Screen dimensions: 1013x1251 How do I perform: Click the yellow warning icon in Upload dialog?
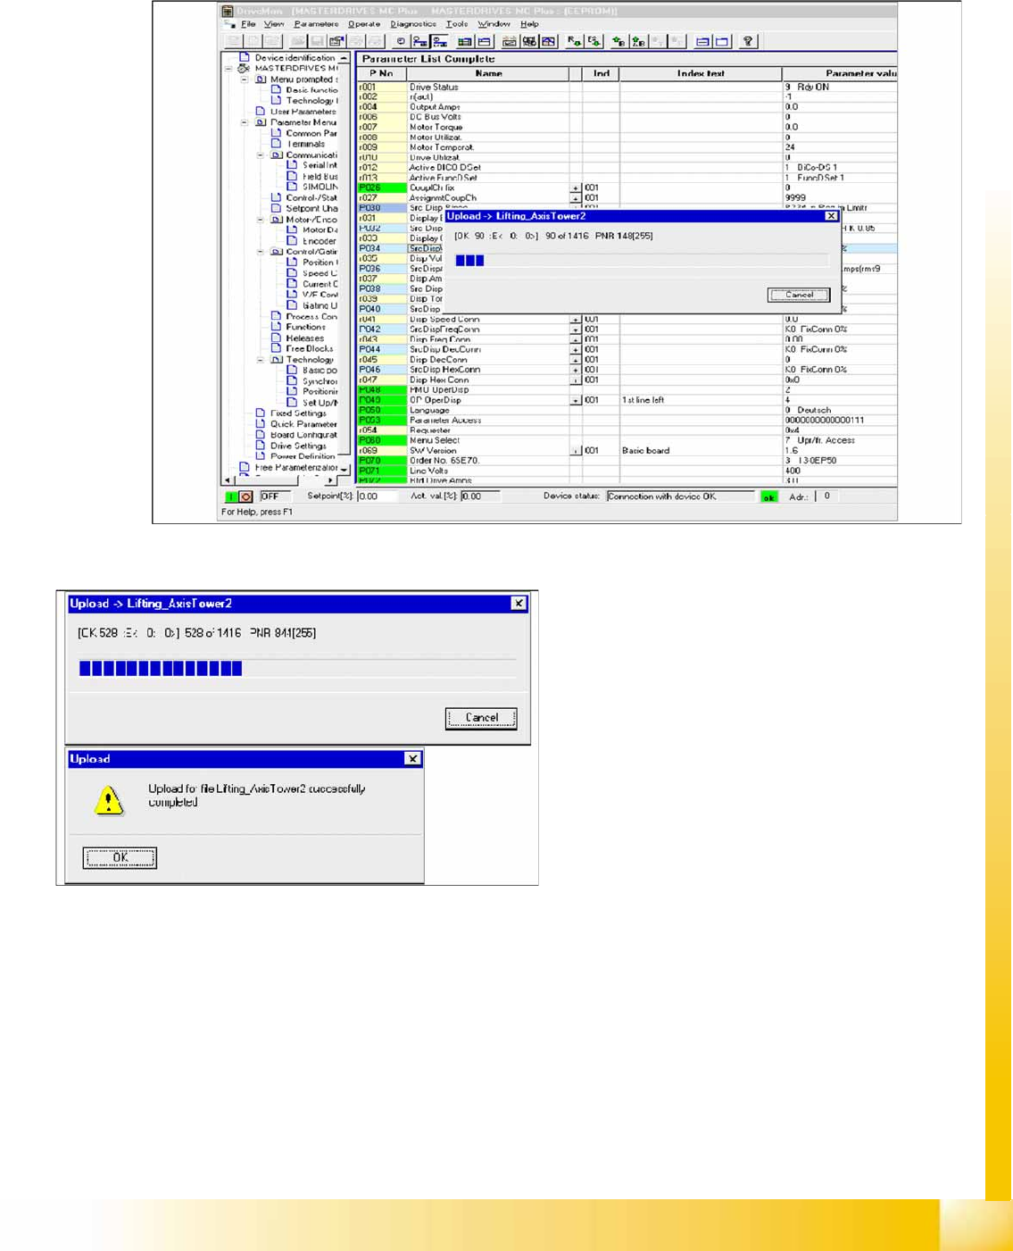[109, 800]
